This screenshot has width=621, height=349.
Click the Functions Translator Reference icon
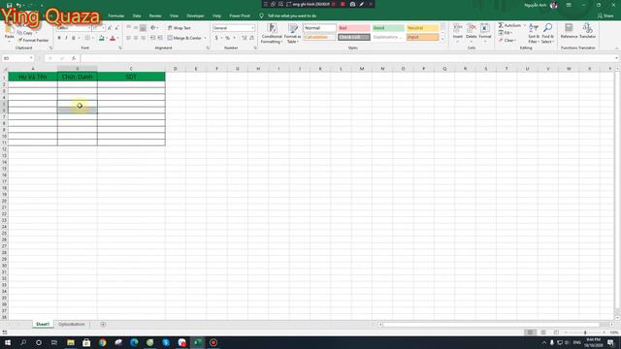569,31
